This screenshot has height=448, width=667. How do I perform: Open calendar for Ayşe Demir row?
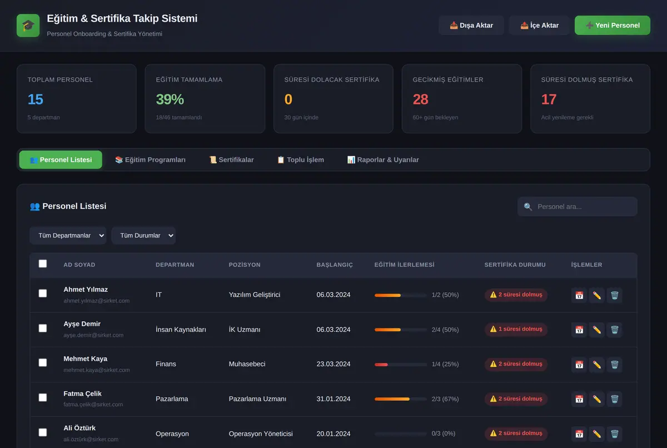[x=579, y=330]
